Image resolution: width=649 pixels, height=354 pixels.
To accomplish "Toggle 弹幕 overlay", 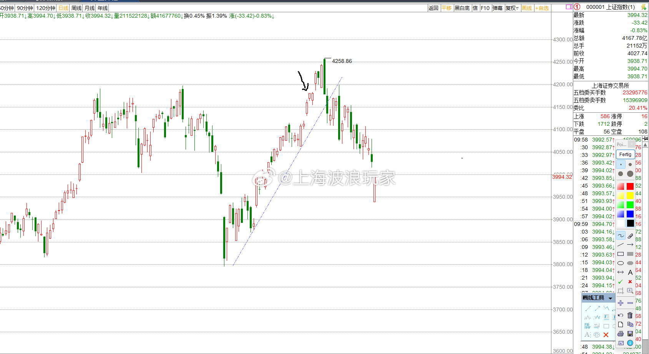I will [498, 8].
